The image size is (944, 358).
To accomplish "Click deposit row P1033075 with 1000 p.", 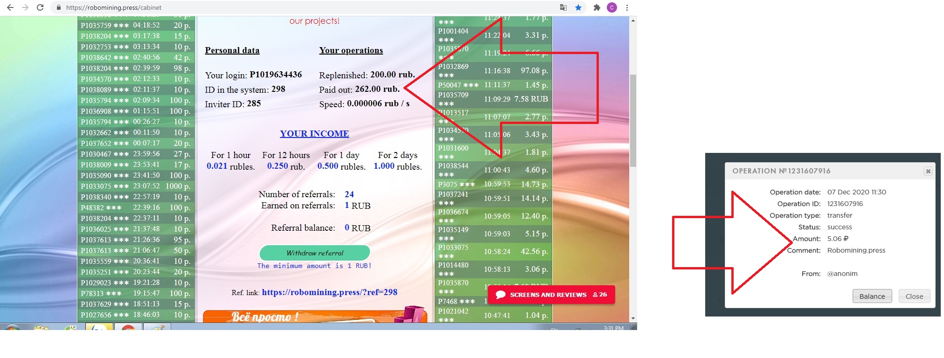I will point(136,186).
